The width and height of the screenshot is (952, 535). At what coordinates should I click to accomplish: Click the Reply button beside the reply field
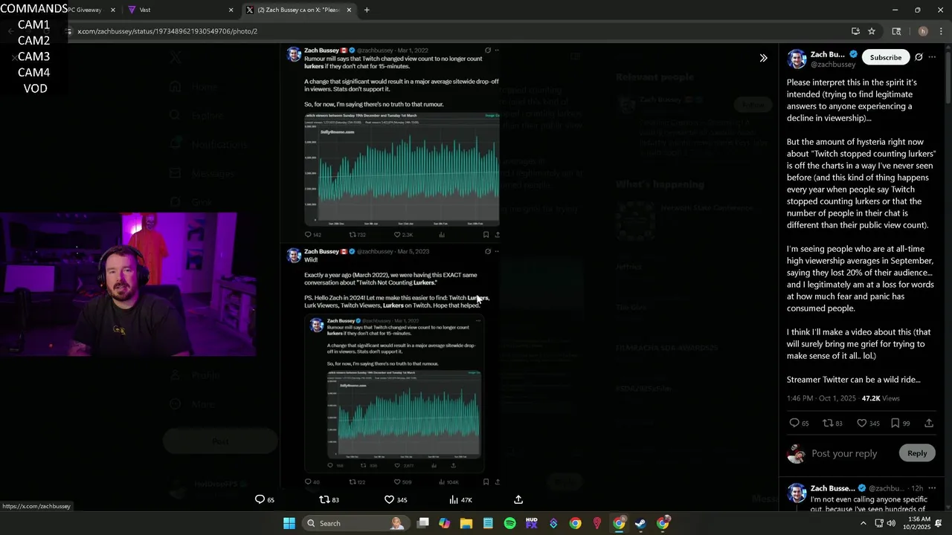click(x=917, y=453)
